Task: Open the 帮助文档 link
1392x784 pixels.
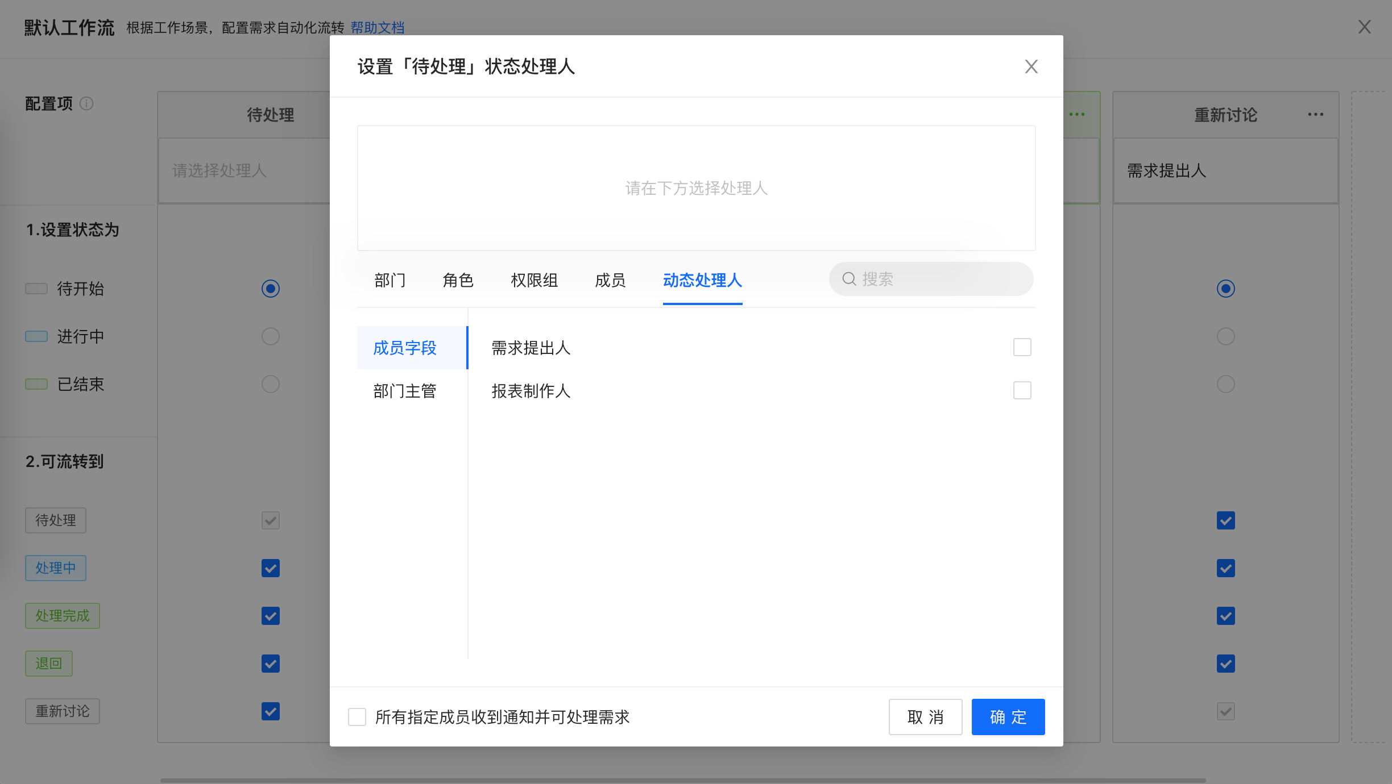Action: pos(377,27)
